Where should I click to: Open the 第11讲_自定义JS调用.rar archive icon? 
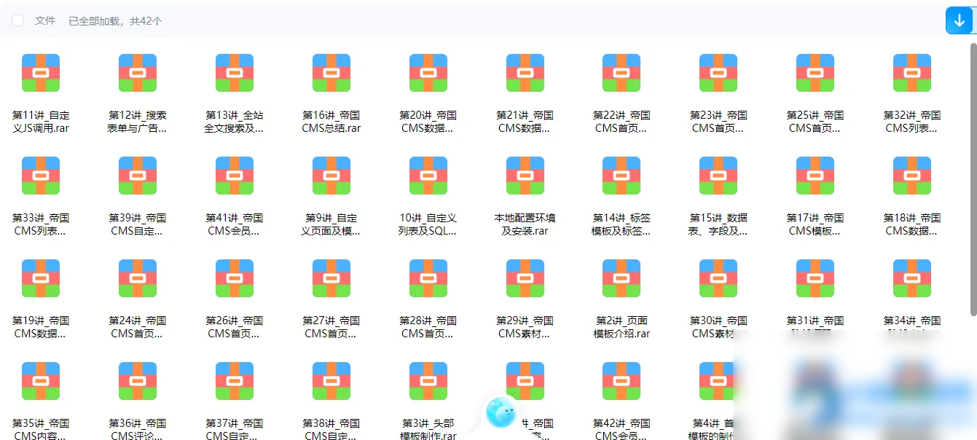(41, 72)
